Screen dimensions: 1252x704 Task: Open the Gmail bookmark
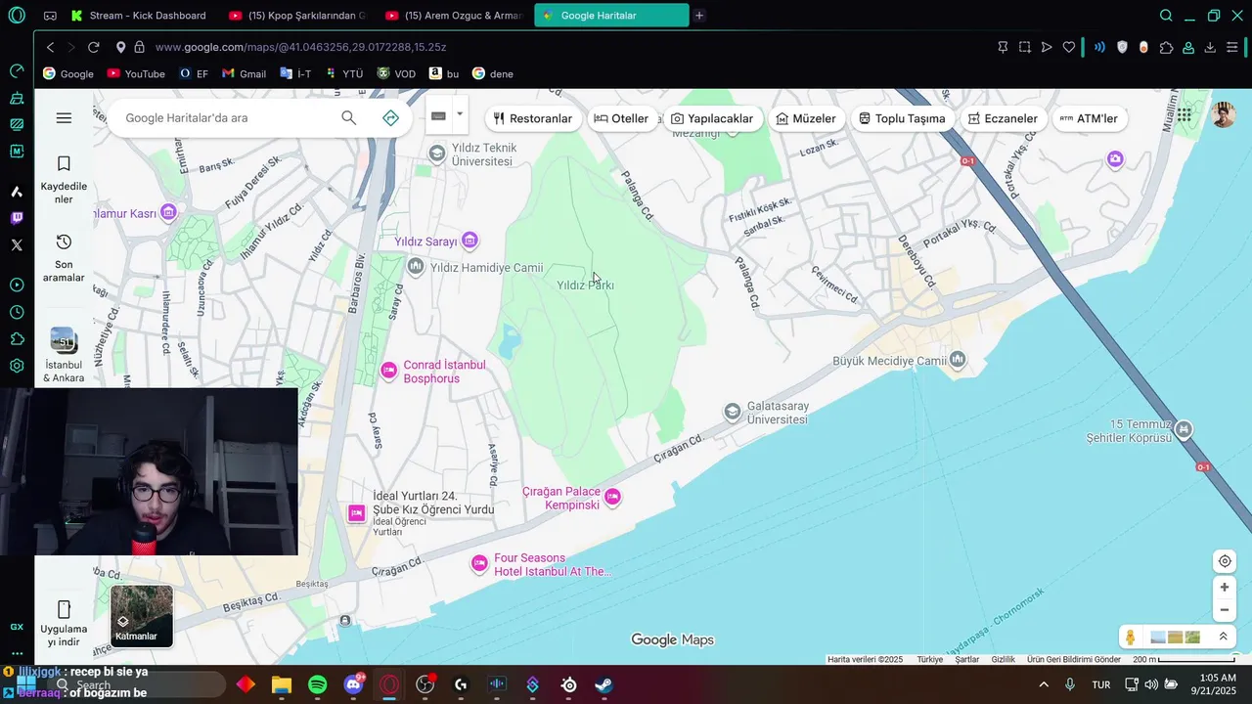click(x=244, y=73)
